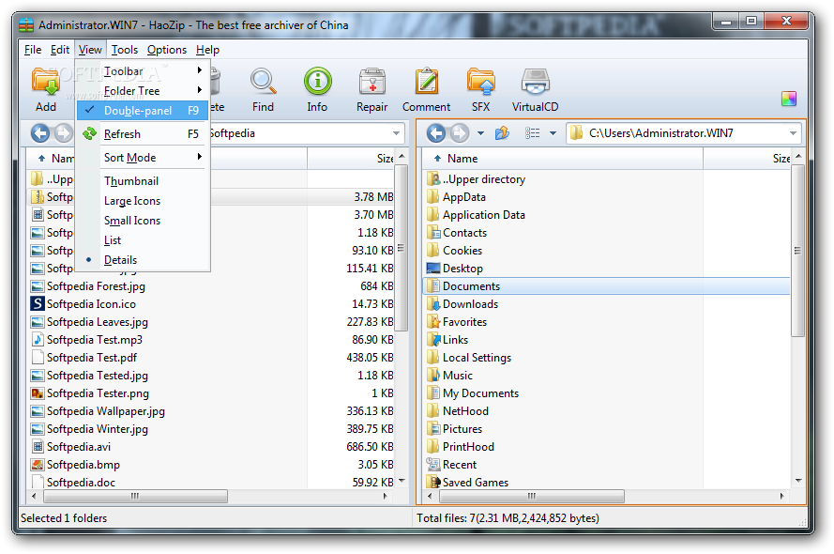The height and width of the screenshot is (554, 834).
Task: Expand the Sort Mode submenu
Action: (142, 158)
